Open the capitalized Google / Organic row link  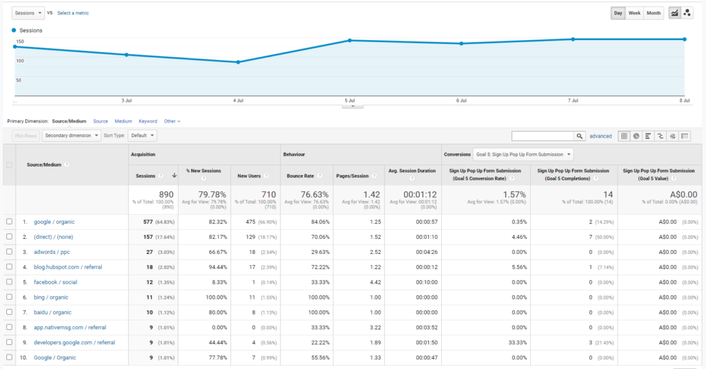[x=55, y=357]
